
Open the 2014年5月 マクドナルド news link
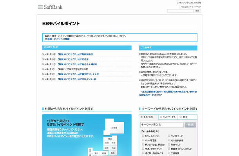pos(75,54)
